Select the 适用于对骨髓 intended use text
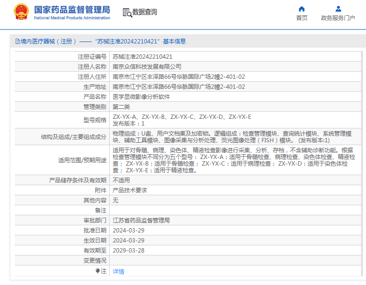This screenshot has width=366, height=285. (x=234, y=160)
